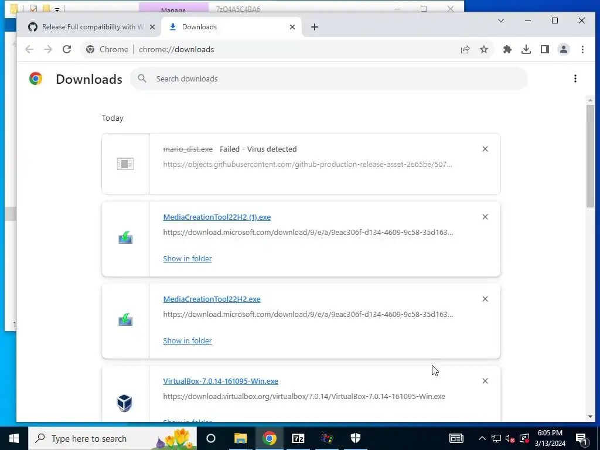Click the Manage tab in background window
Screen dimensions: 600x450
(x=173, y=9)
